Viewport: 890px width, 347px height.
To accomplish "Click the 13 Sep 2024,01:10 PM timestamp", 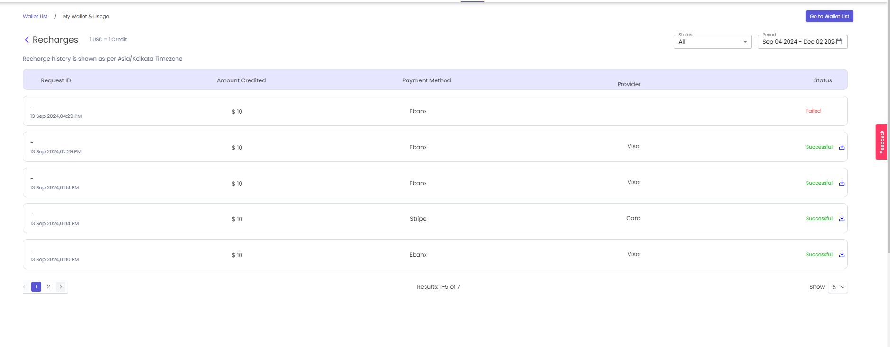I will (55, 259).
